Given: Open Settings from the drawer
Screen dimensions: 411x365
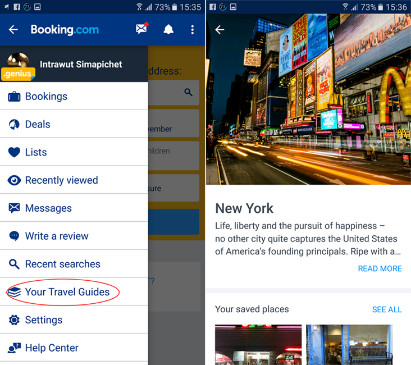Looking at the screenshot, I should (x=74, y=320).
